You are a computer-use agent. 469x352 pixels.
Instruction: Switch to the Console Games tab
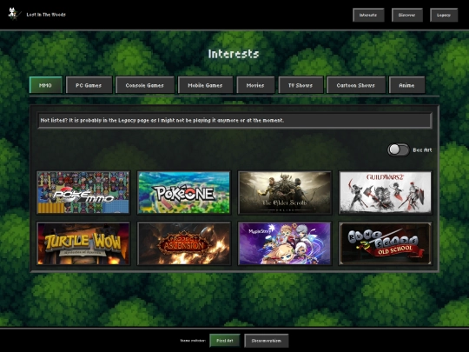(145, 85)
